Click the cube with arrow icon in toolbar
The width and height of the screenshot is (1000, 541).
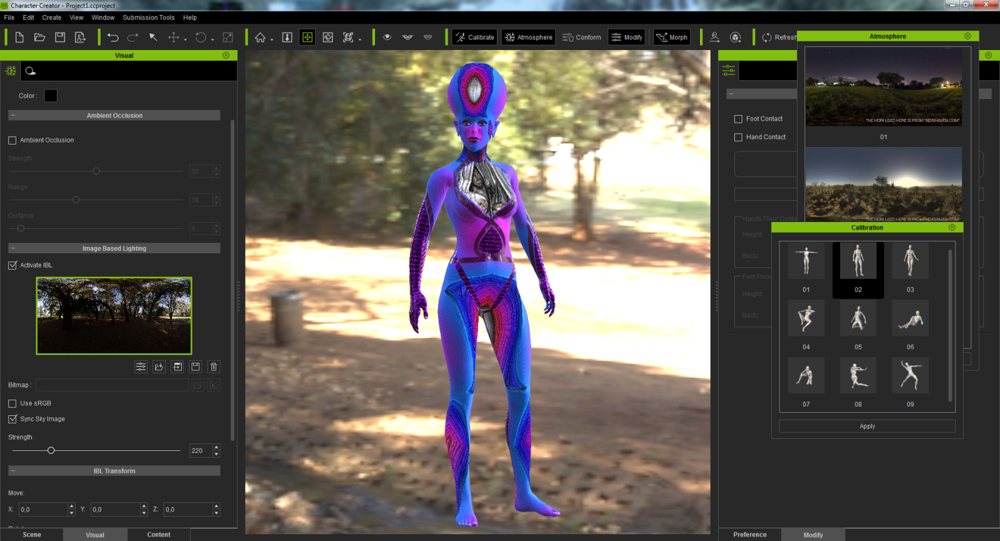pyautogui.click(x=736, y=38)
